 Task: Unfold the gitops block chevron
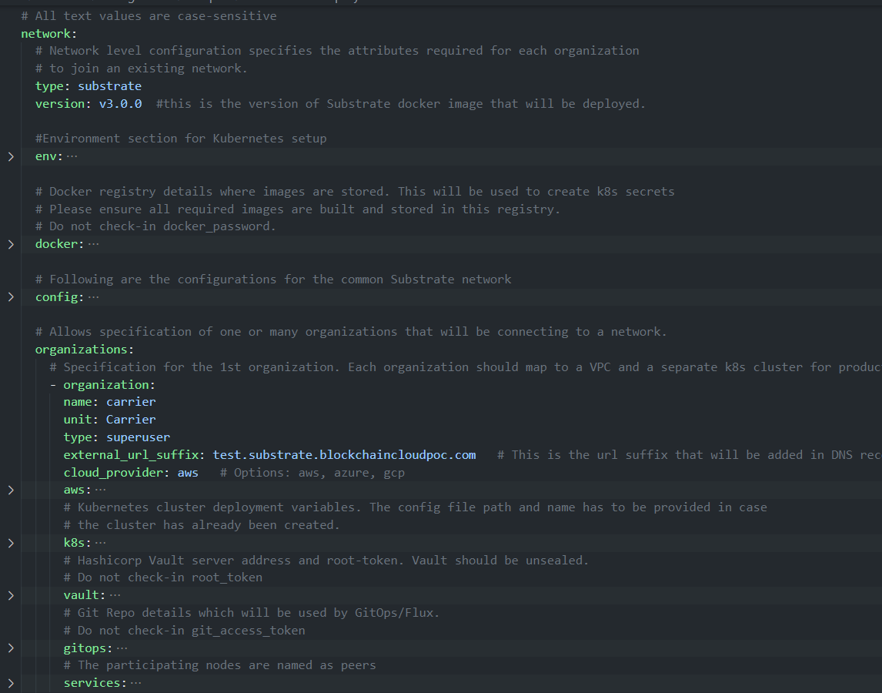(11, 648)
